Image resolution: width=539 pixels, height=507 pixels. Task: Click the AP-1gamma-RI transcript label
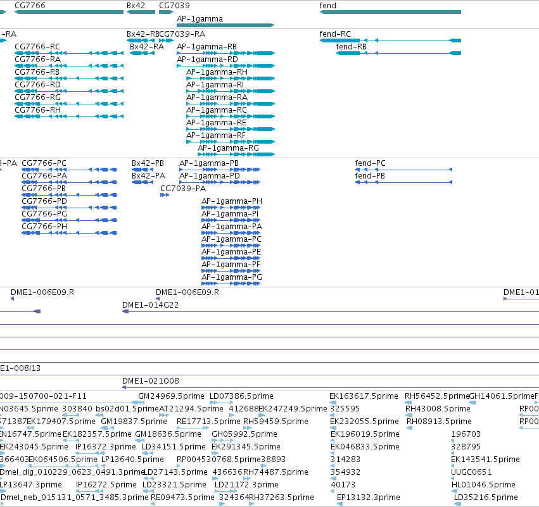[x=215, y=85]
